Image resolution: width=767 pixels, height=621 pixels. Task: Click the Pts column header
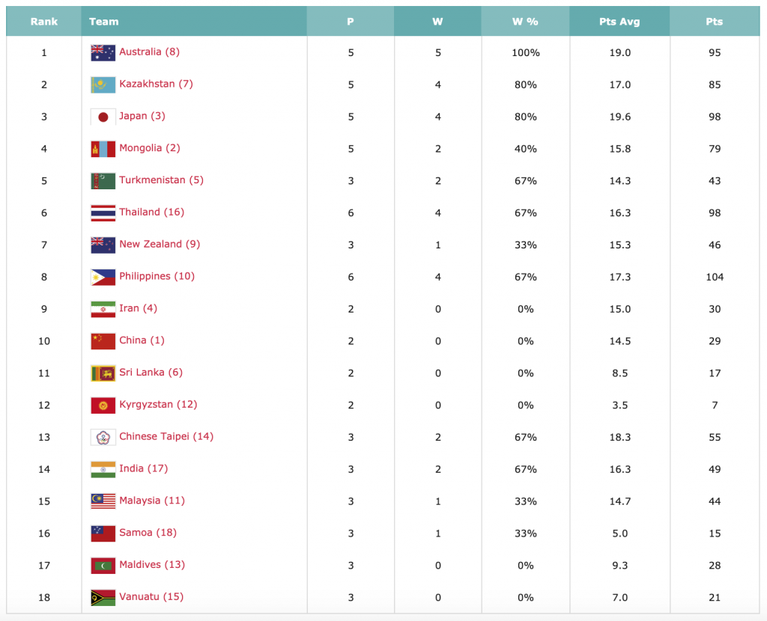(x=714, y=22)
